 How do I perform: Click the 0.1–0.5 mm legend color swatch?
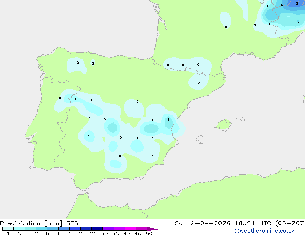click(x=8, y=229)
